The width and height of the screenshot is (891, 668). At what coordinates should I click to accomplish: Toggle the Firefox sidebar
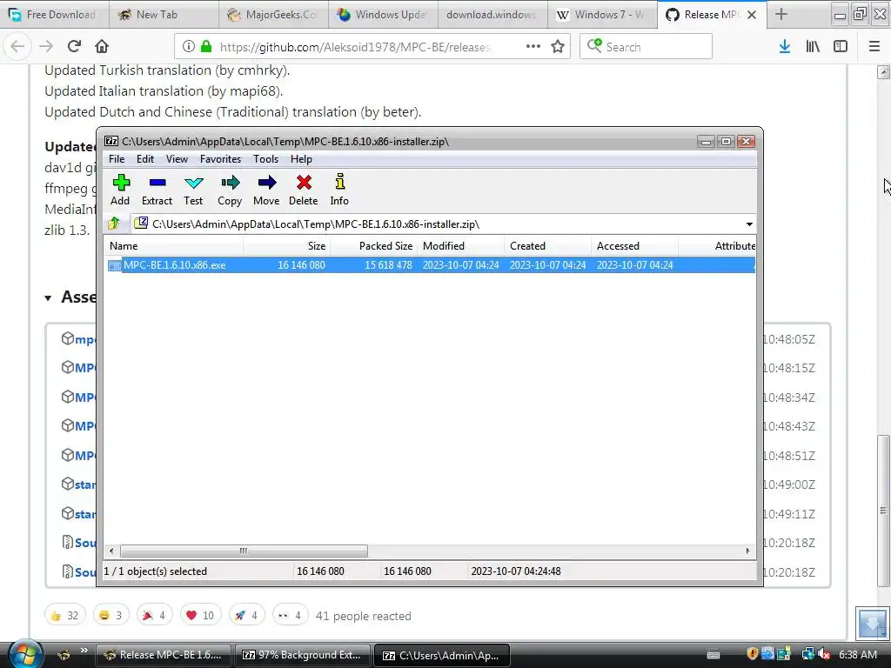(841, 46)
